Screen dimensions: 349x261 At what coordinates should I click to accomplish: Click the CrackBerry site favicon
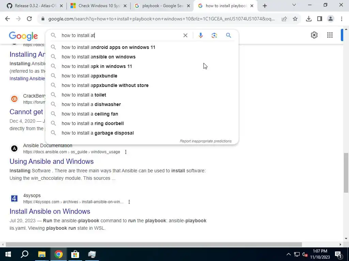[x=14, y=99]
